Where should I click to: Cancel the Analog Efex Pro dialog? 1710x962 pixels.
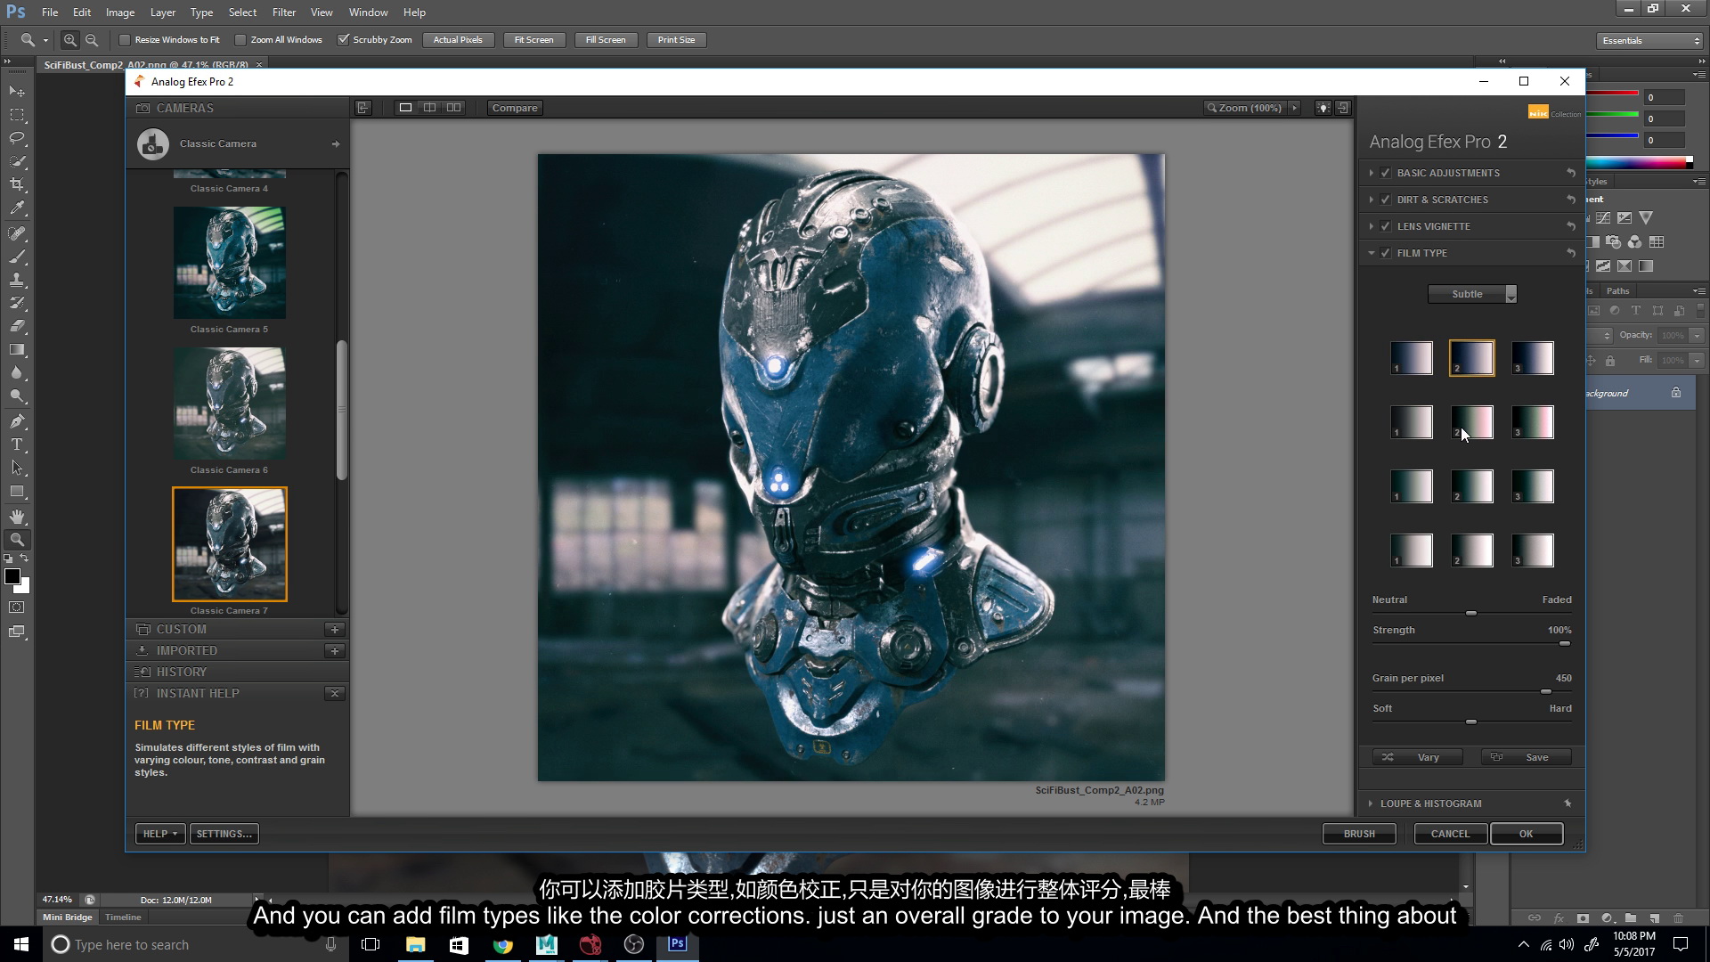(1450, 834)
